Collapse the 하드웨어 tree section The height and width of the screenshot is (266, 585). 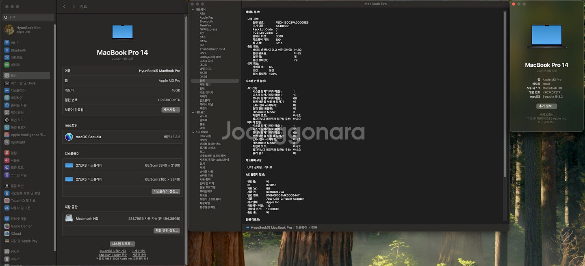(193, 9)
